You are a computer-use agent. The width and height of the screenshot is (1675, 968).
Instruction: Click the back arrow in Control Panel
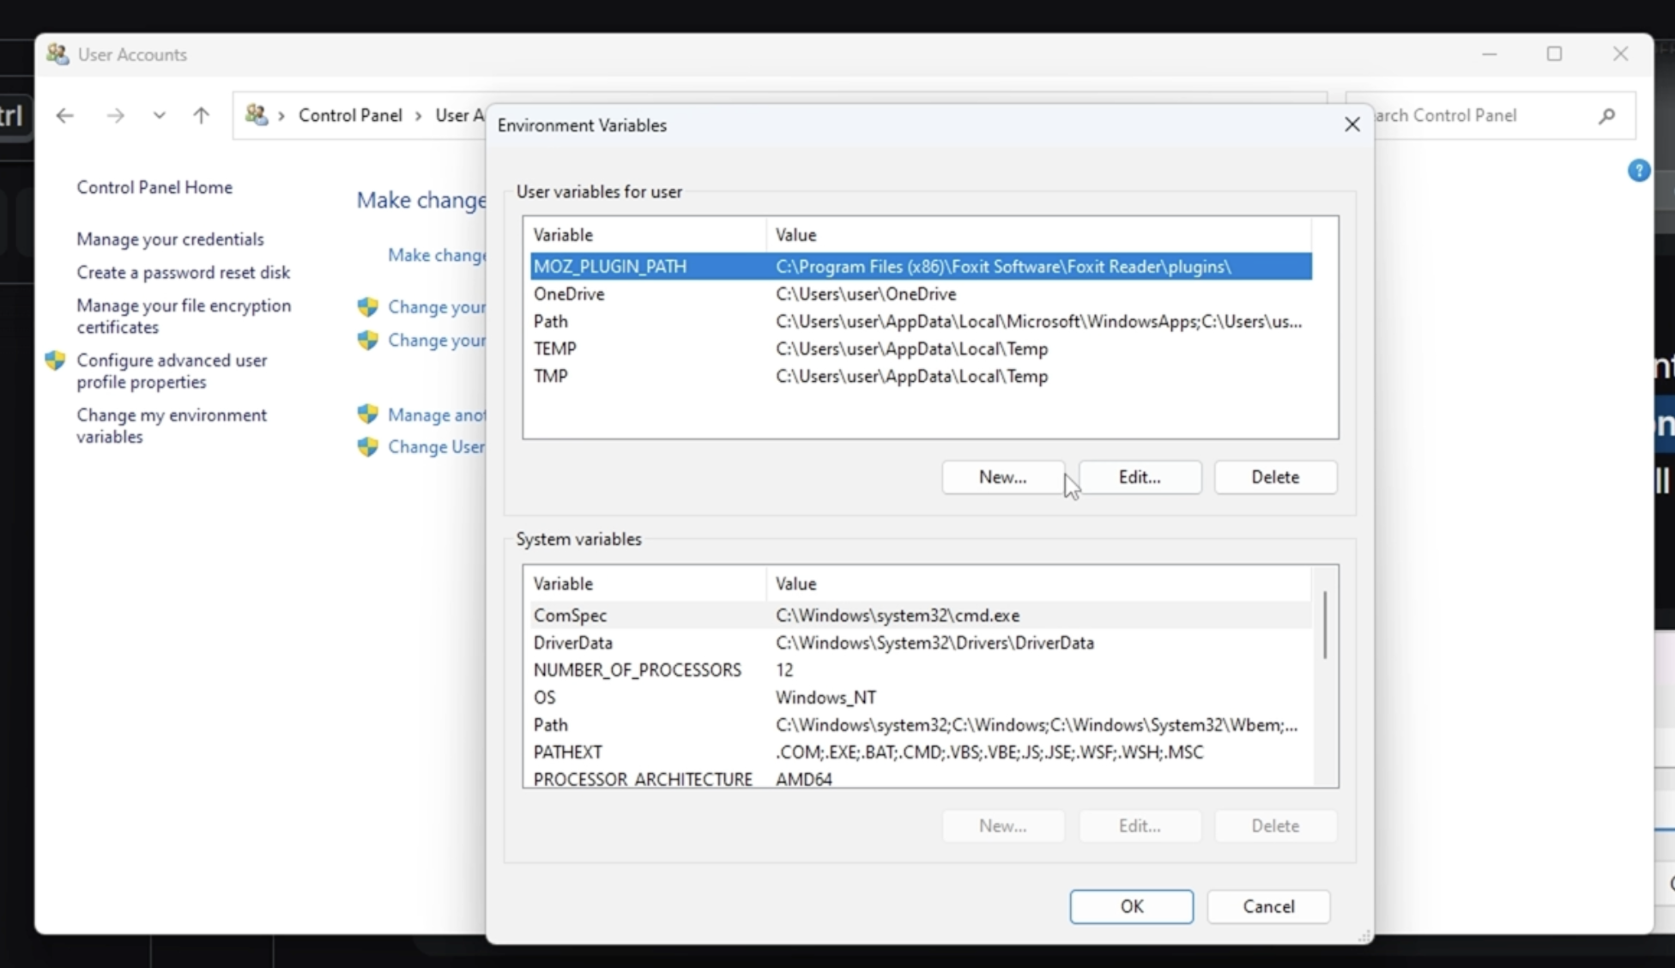(x=65, y=116)
